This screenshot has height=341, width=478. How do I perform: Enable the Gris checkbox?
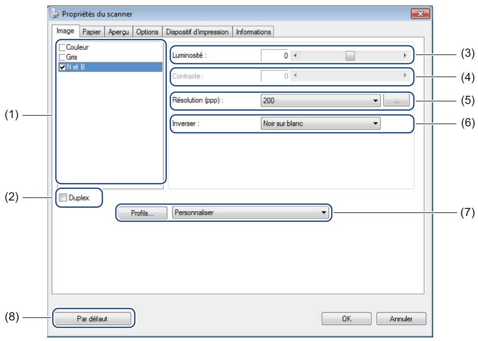tap(62, 57)
